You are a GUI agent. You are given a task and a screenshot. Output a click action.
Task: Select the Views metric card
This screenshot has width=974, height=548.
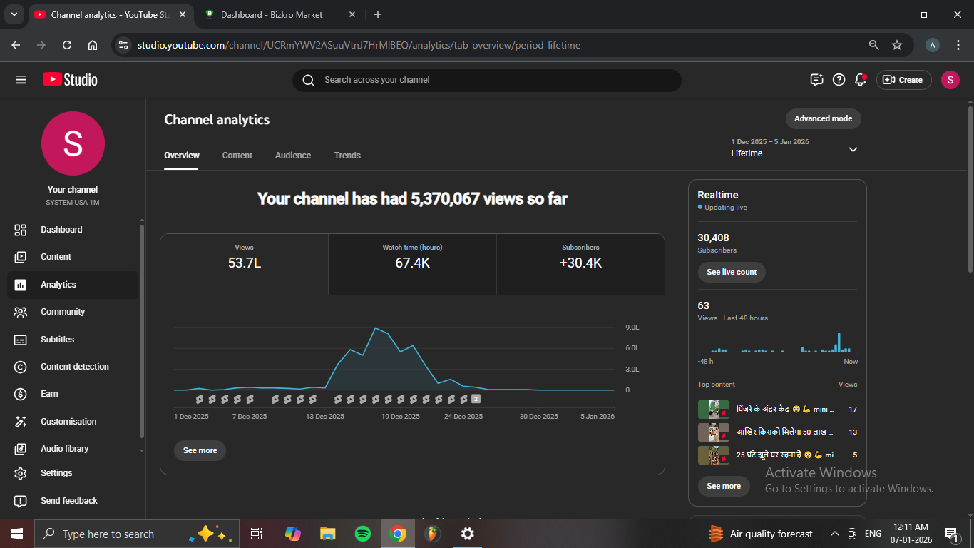(x=244, y=258)
